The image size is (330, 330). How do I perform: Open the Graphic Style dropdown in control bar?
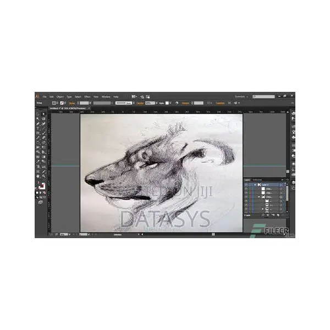(x=170, y=103)
